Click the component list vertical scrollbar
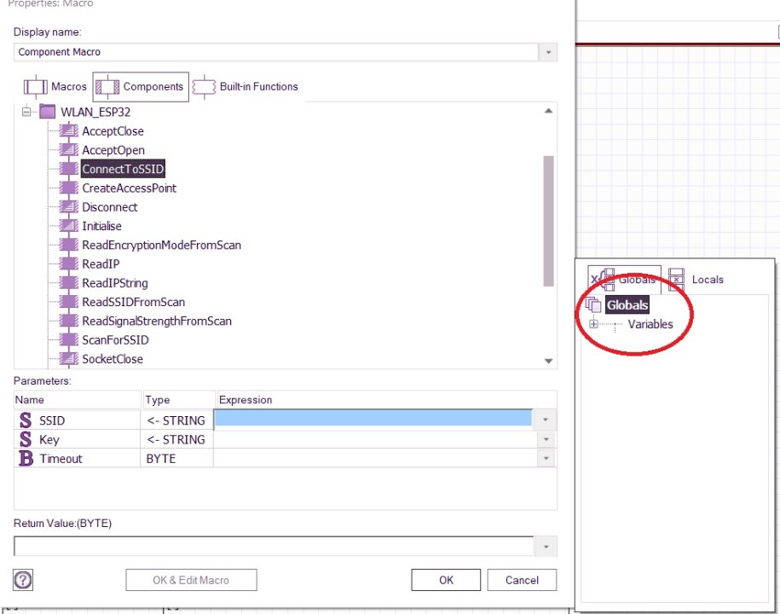 548,222
